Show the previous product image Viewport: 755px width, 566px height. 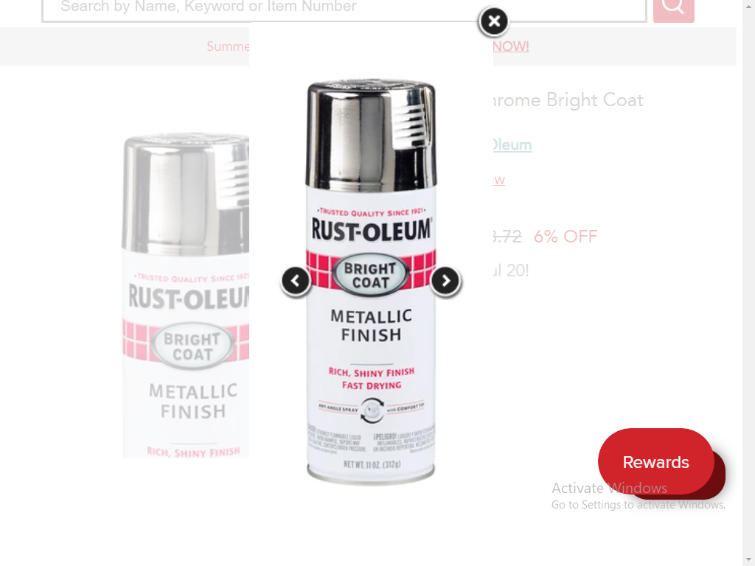click(x=296, y=281)
